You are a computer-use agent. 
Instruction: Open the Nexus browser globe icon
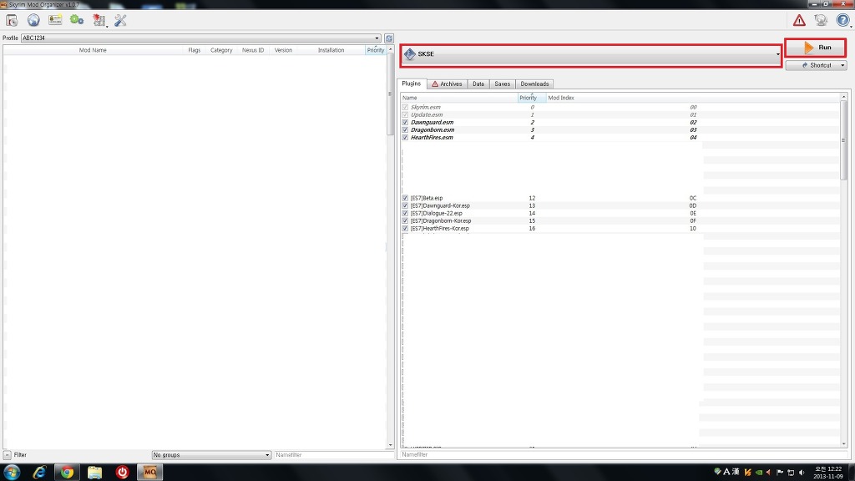point(33,20)
